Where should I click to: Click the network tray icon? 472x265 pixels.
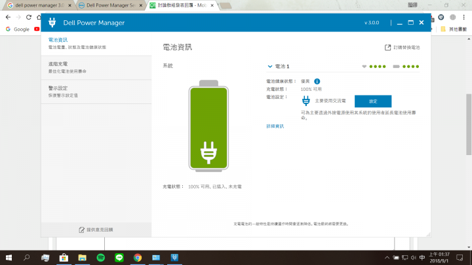pyautogui.click(x=405, y=258)
